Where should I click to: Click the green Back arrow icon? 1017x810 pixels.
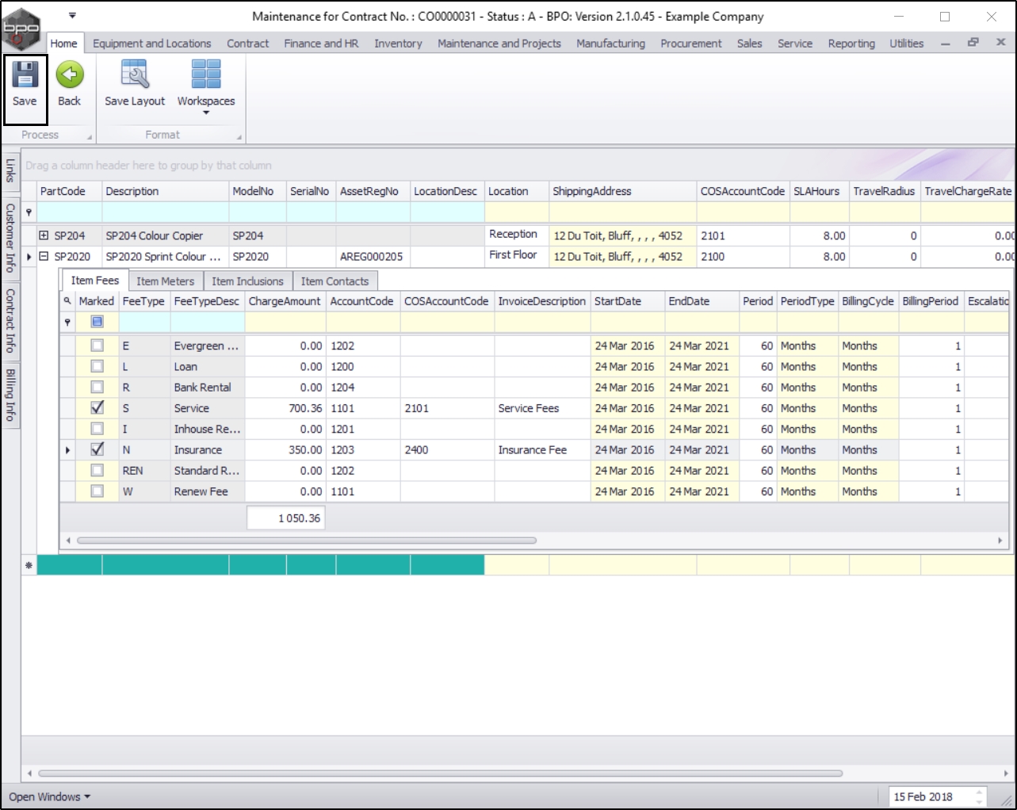click(70, 75)
